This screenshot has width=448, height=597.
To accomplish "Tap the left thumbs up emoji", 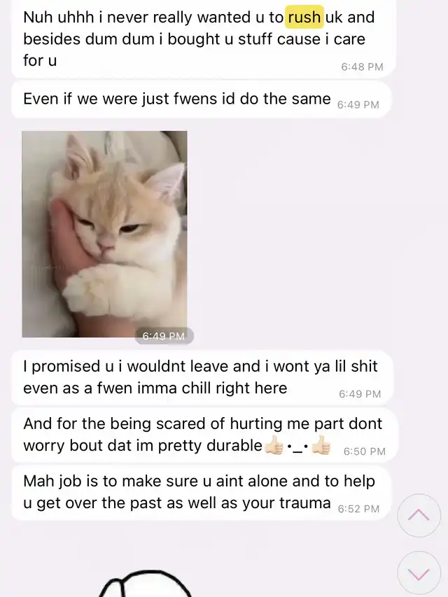I will [x=274, y=445].
